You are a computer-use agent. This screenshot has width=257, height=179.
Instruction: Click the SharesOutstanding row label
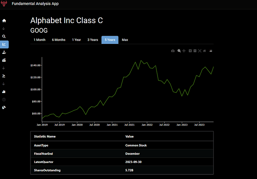47,170
